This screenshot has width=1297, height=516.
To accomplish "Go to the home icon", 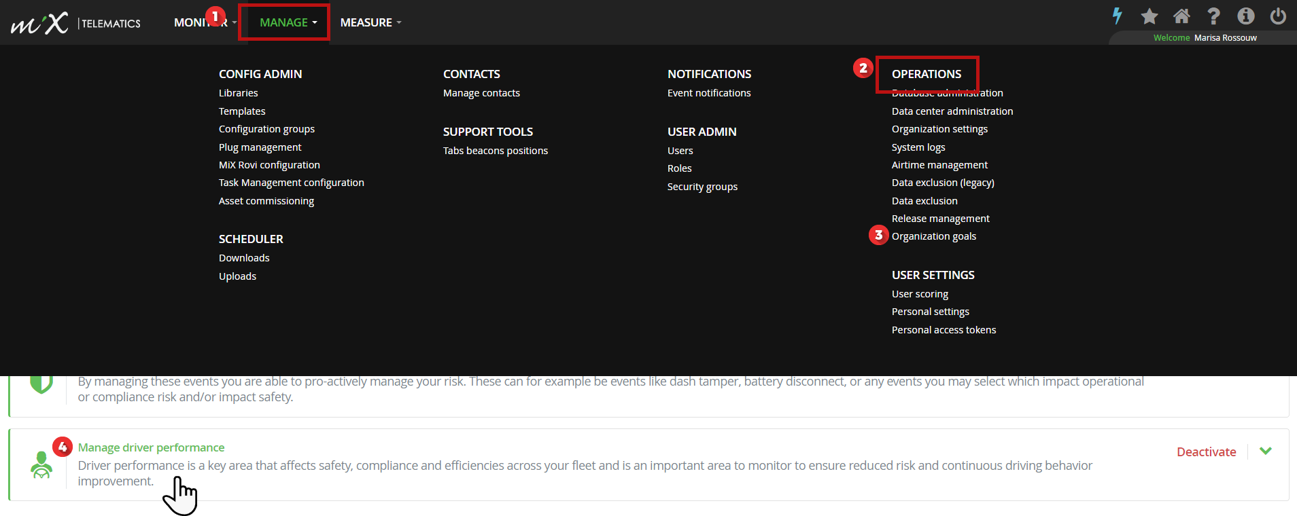I will 1182,16.
